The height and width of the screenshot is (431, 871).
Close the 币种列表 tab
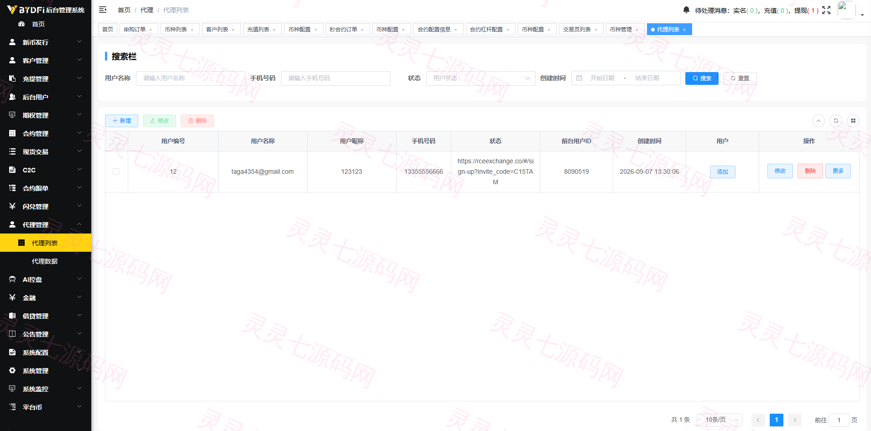pos(192,30)
